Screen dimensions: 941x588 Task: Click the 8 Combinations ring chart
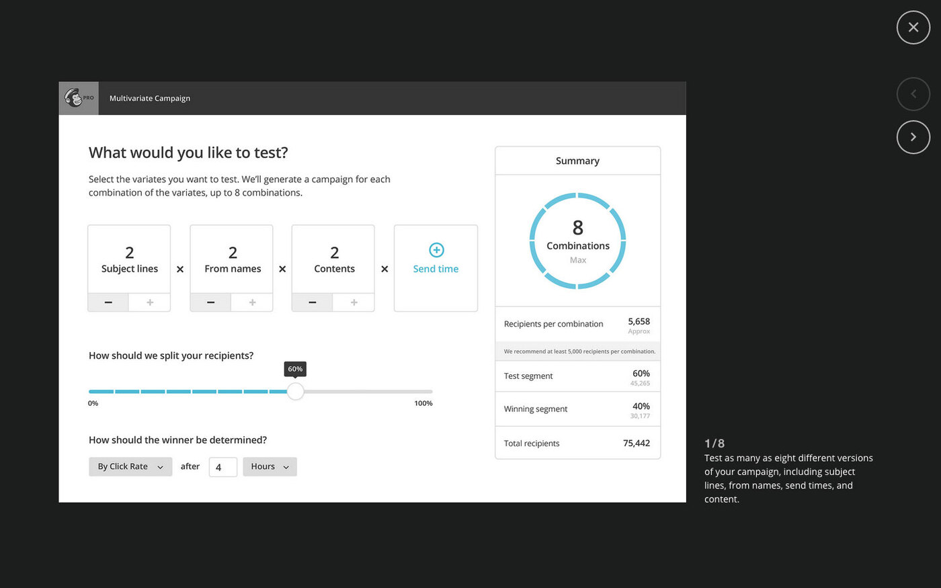pos(577,241)
